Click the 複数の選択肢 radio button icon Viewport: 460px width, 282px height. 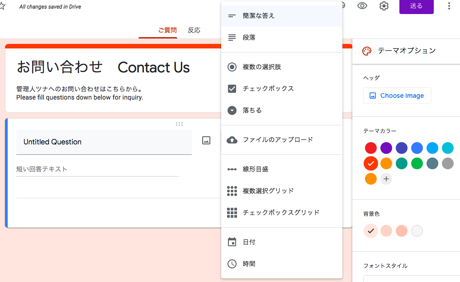(232, 67)
